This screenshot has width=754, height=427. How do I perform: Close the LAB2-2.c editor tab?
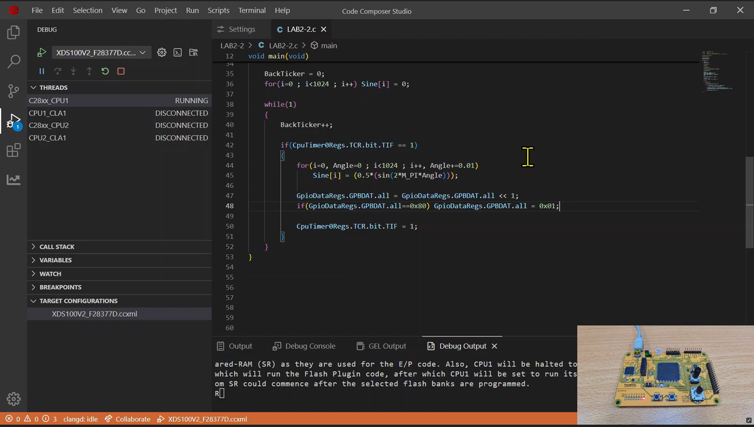324,29
